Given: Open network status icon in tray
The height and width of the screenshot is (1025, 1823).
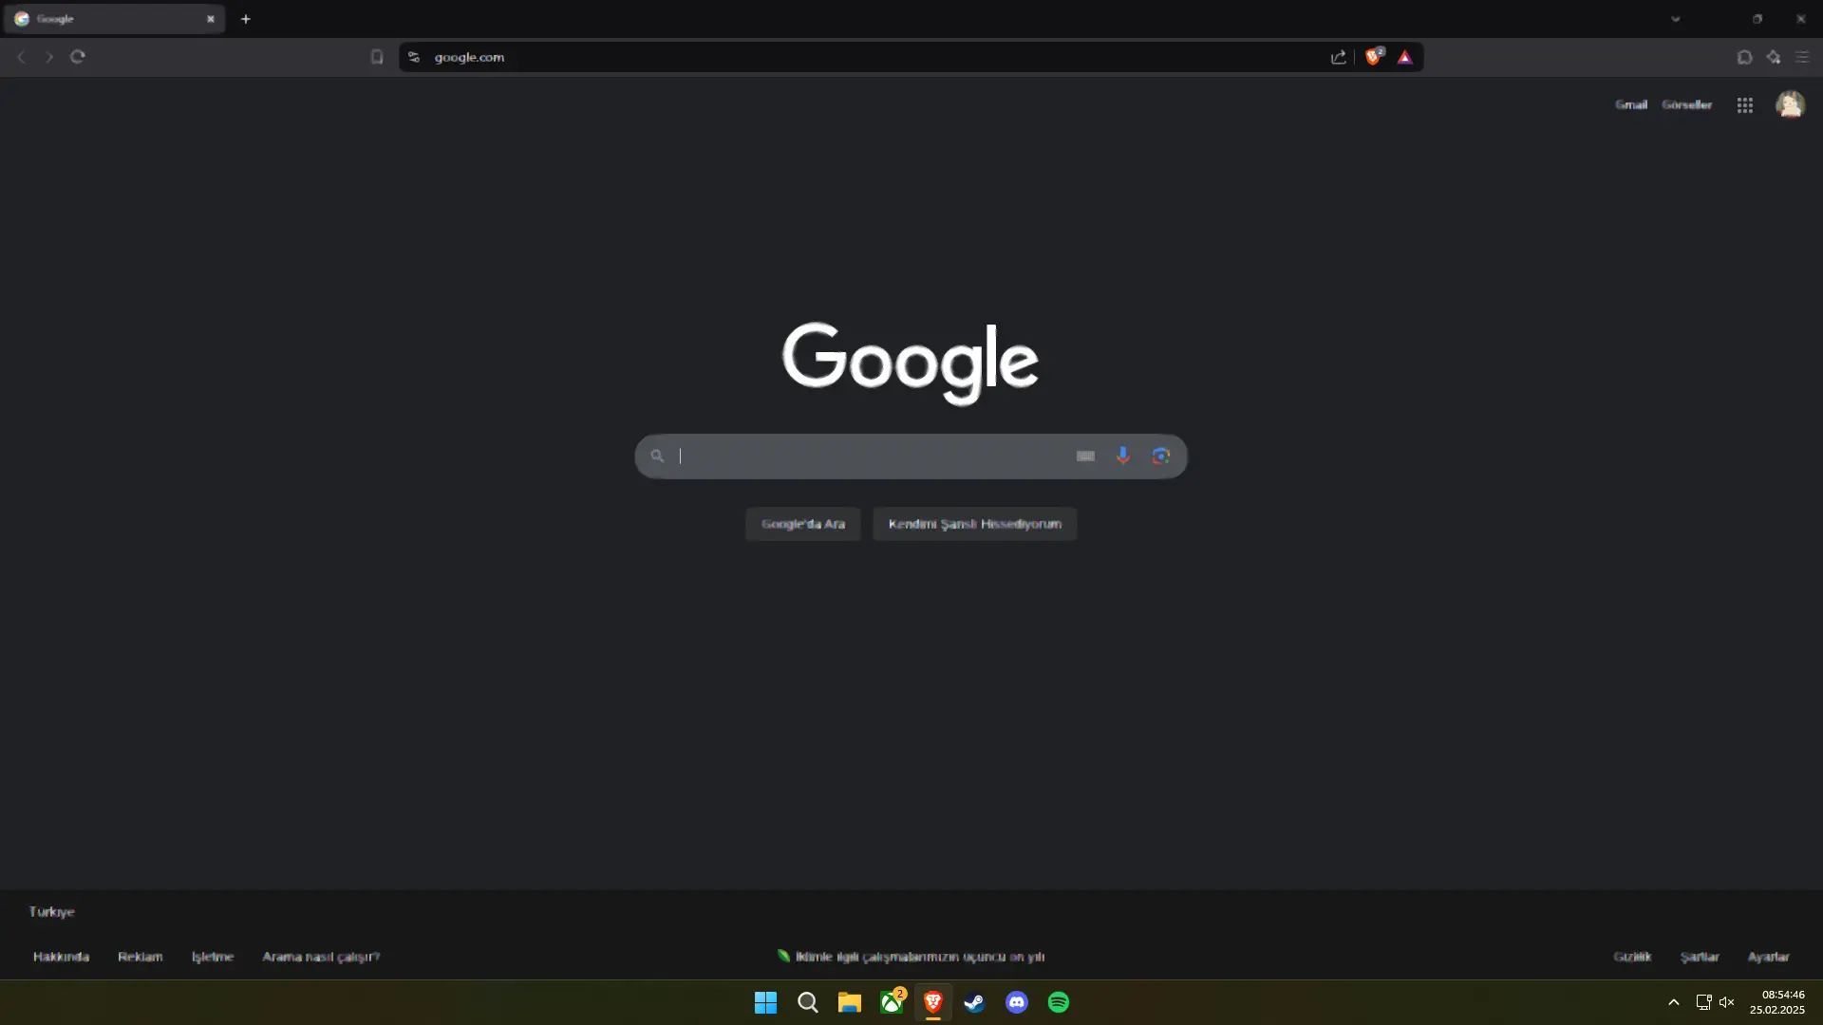Looking at the screenshot, I should 1703,1002.
